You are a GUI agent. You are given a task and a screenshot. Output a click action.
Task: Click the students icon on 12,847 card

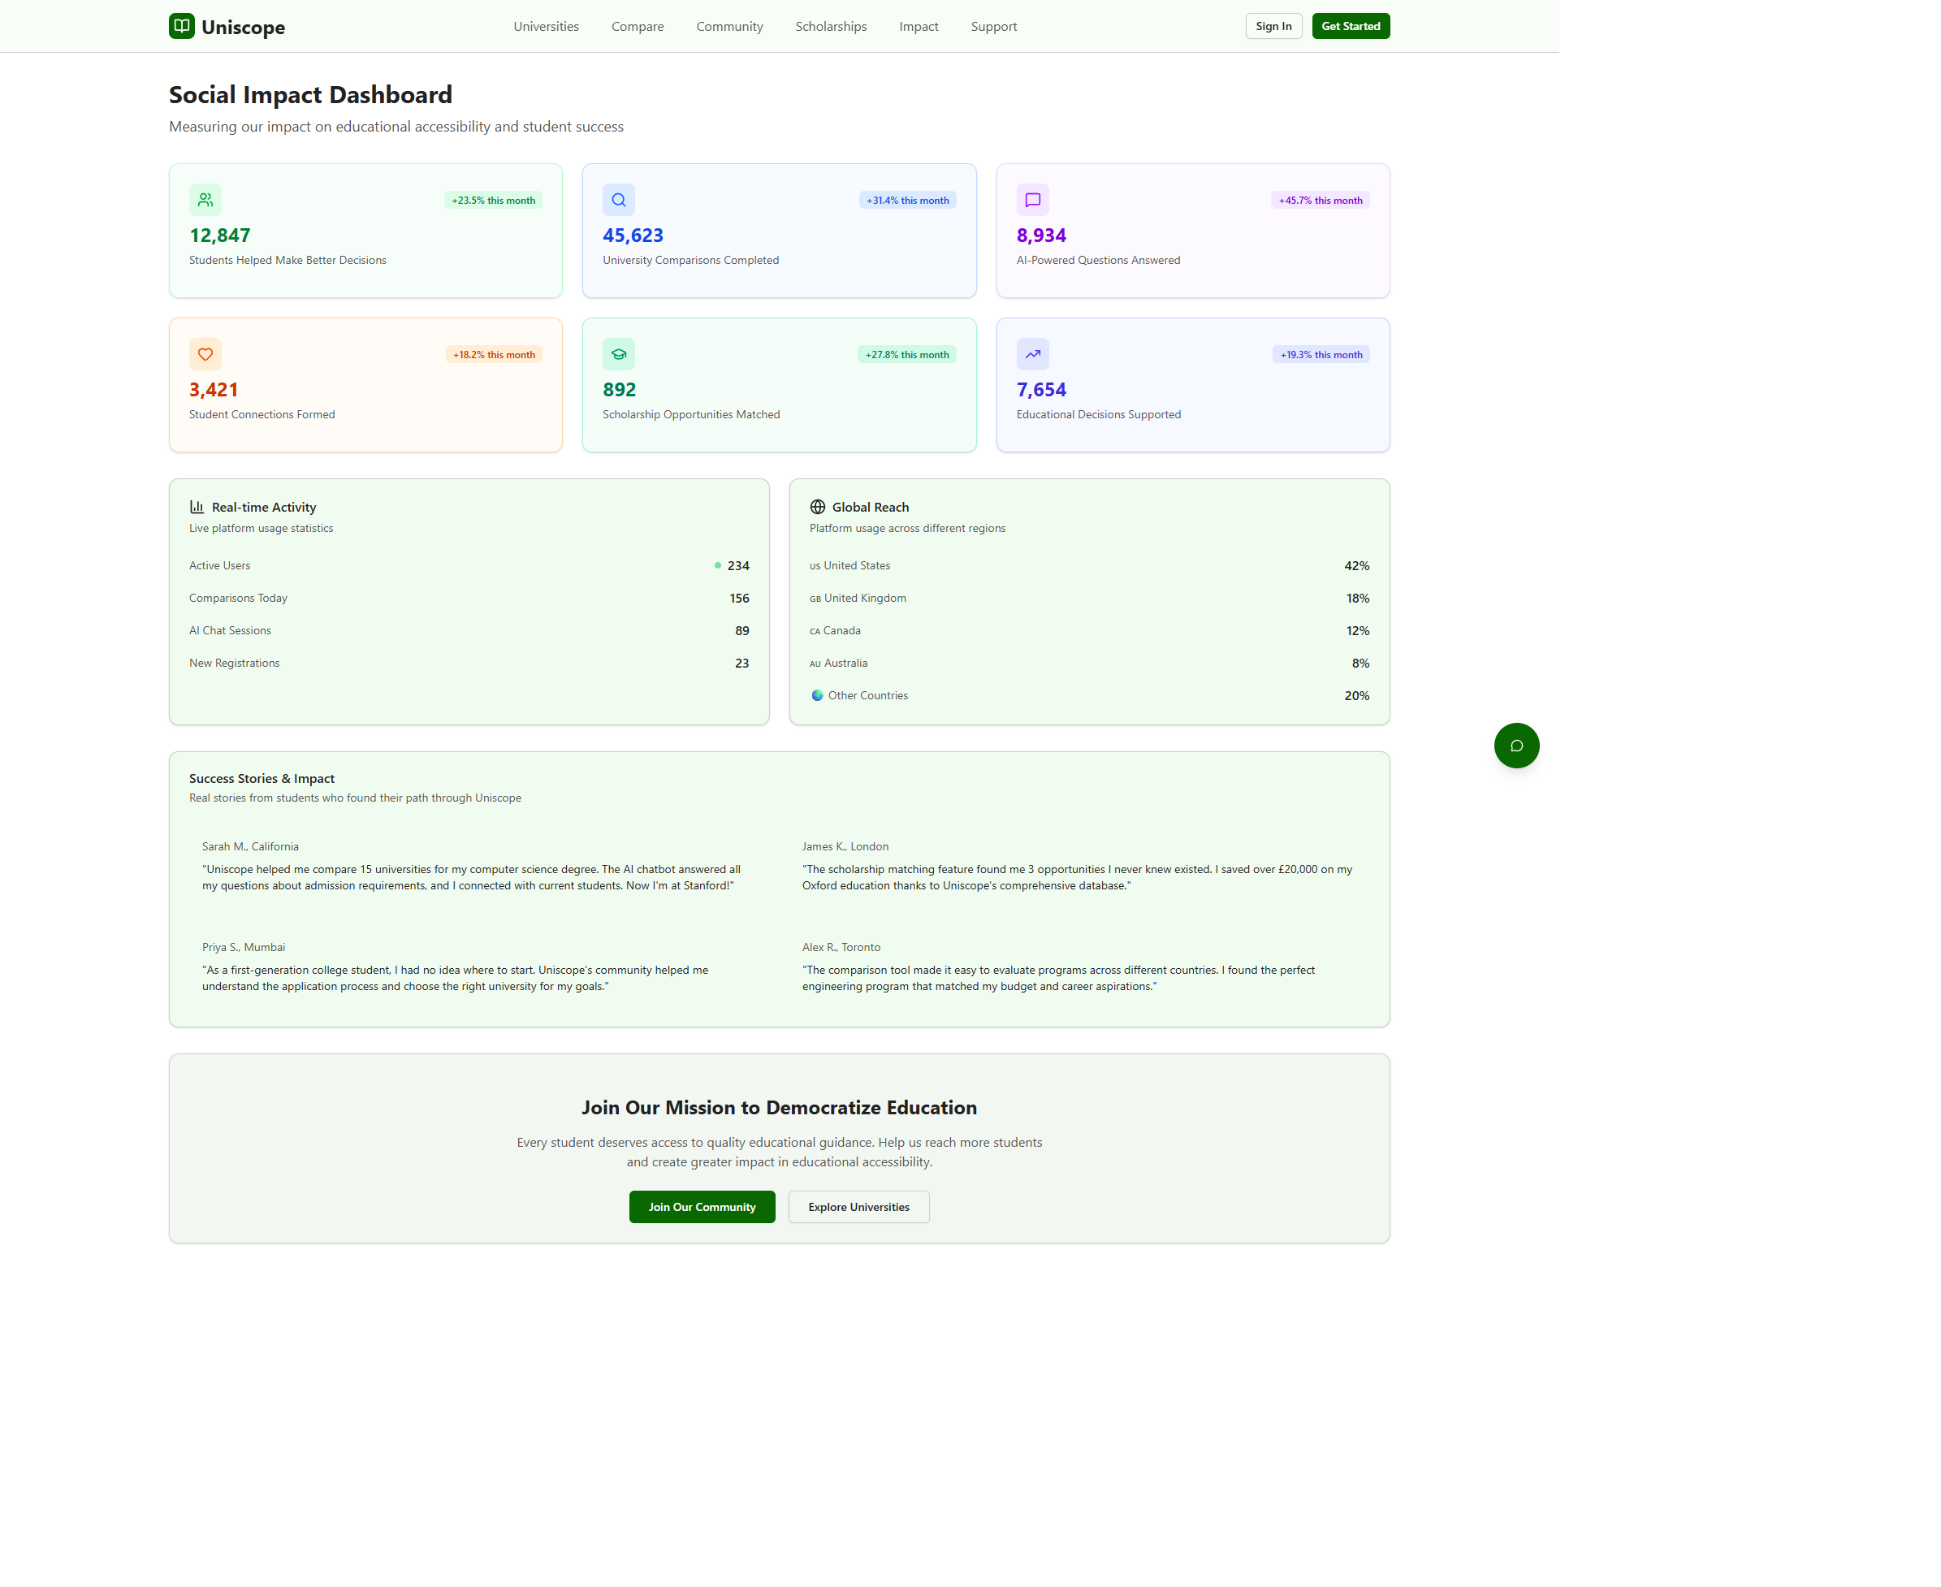pos(205,199)
